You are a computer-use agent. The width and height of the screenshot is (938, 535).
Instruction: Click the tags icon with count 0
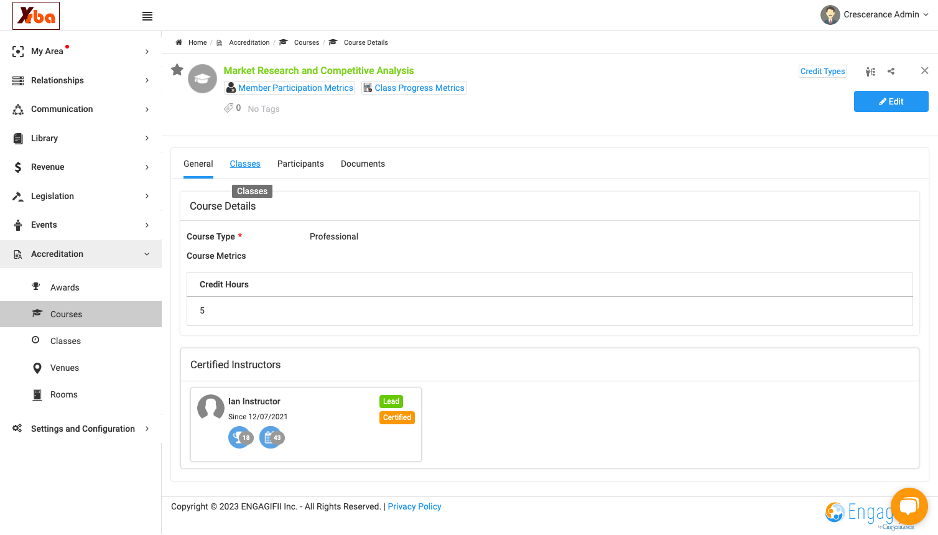pyautogui.click(x=229, y=108)
